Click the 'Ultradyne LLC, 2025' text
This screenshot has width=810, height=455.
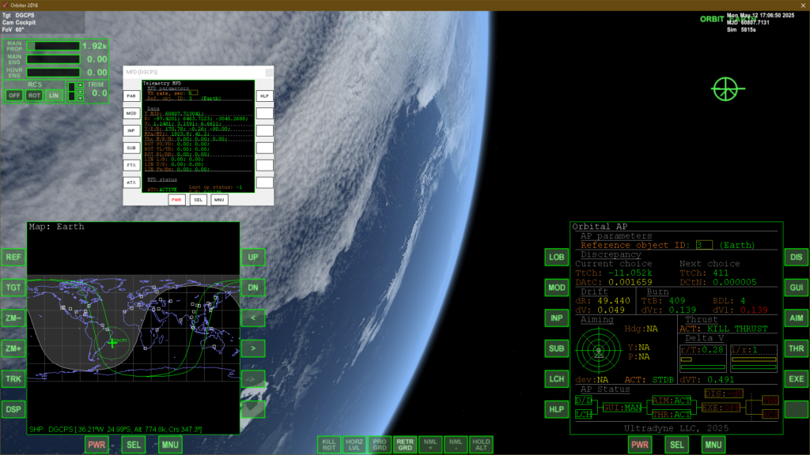point(676,428)
